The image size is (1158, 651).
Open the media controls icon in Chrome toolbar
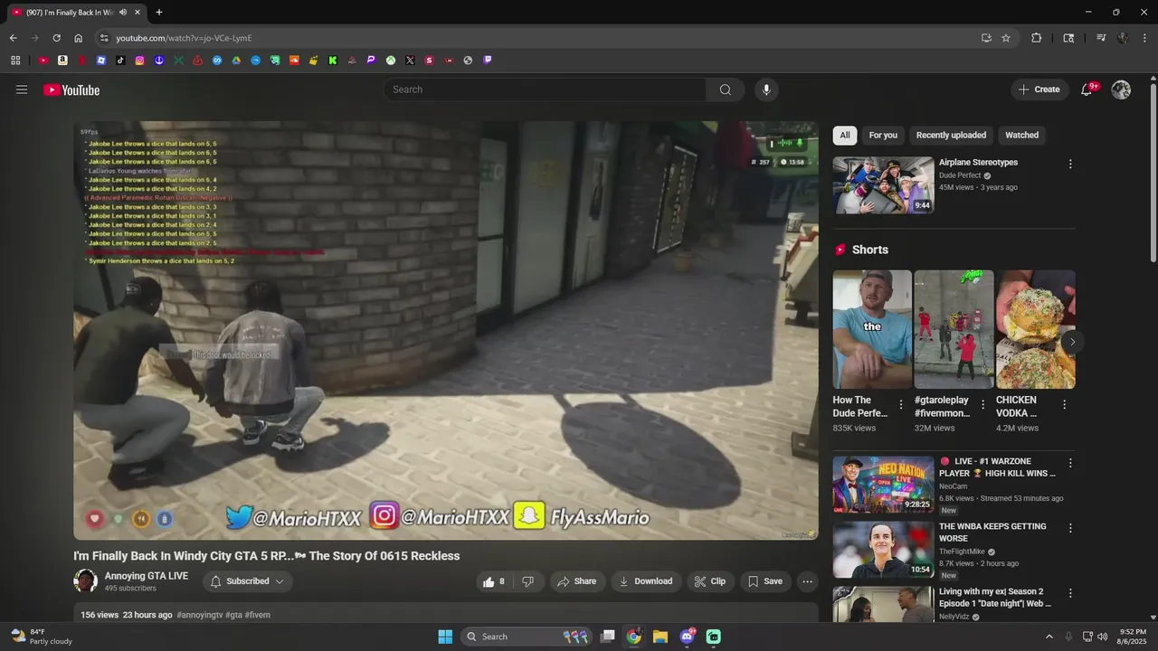[1101, 38]
